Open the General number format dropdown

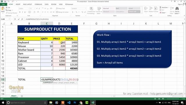coord(85,8)
